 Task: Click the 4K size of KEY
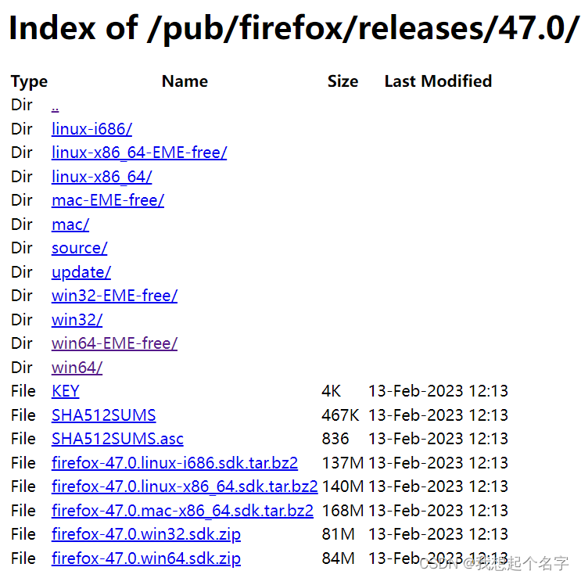[332, 392]
